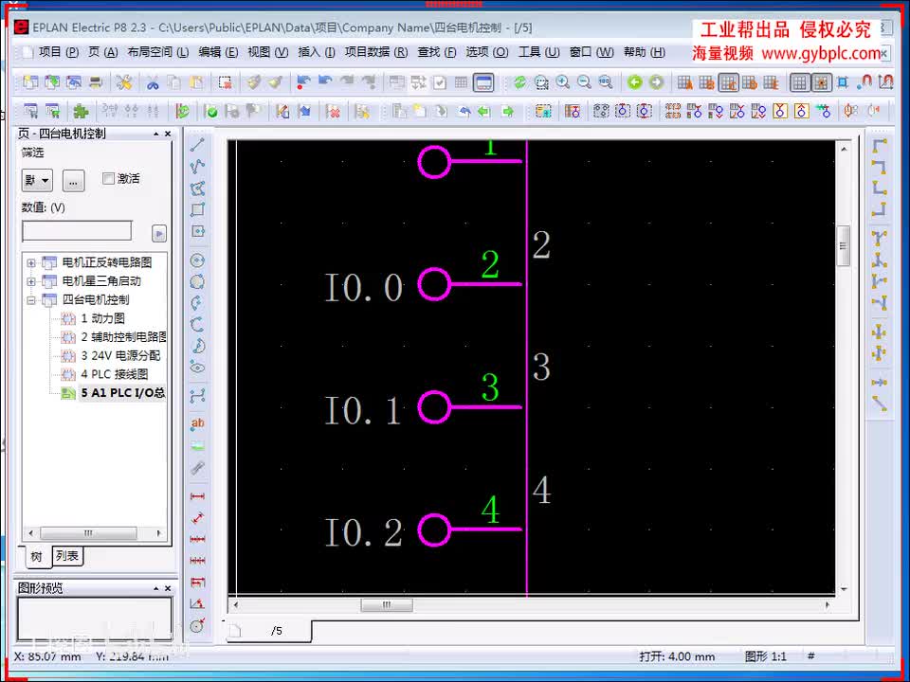Click the canvas vertical scrollbar thumb

[844, 246]
